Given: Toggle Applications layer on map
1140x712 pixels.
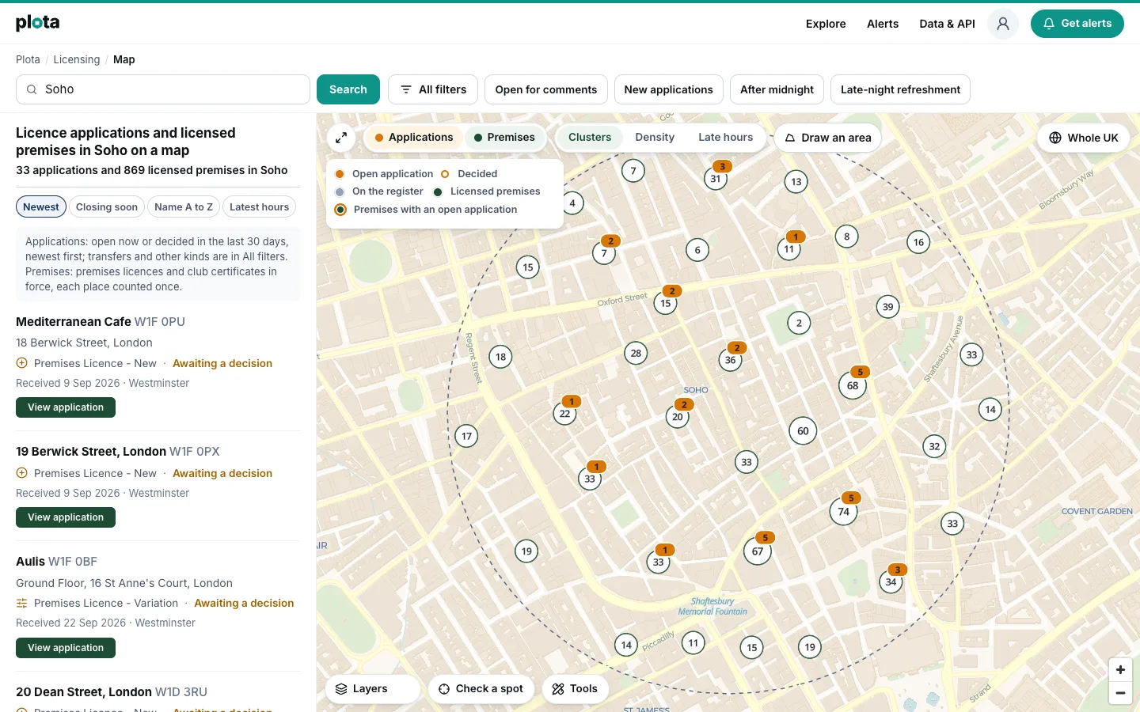Looking at the screenshot, I should click(414, 138).
